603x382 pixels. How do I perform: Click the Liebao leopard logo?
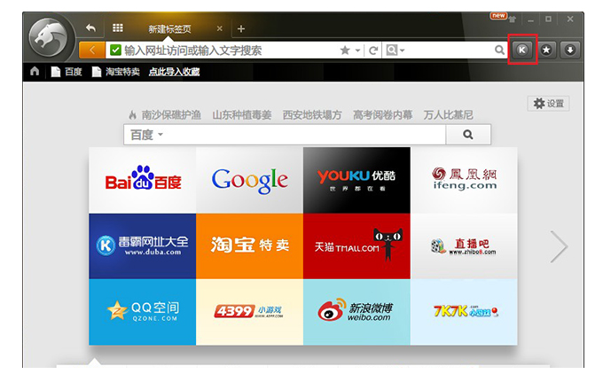click(49, 38)
